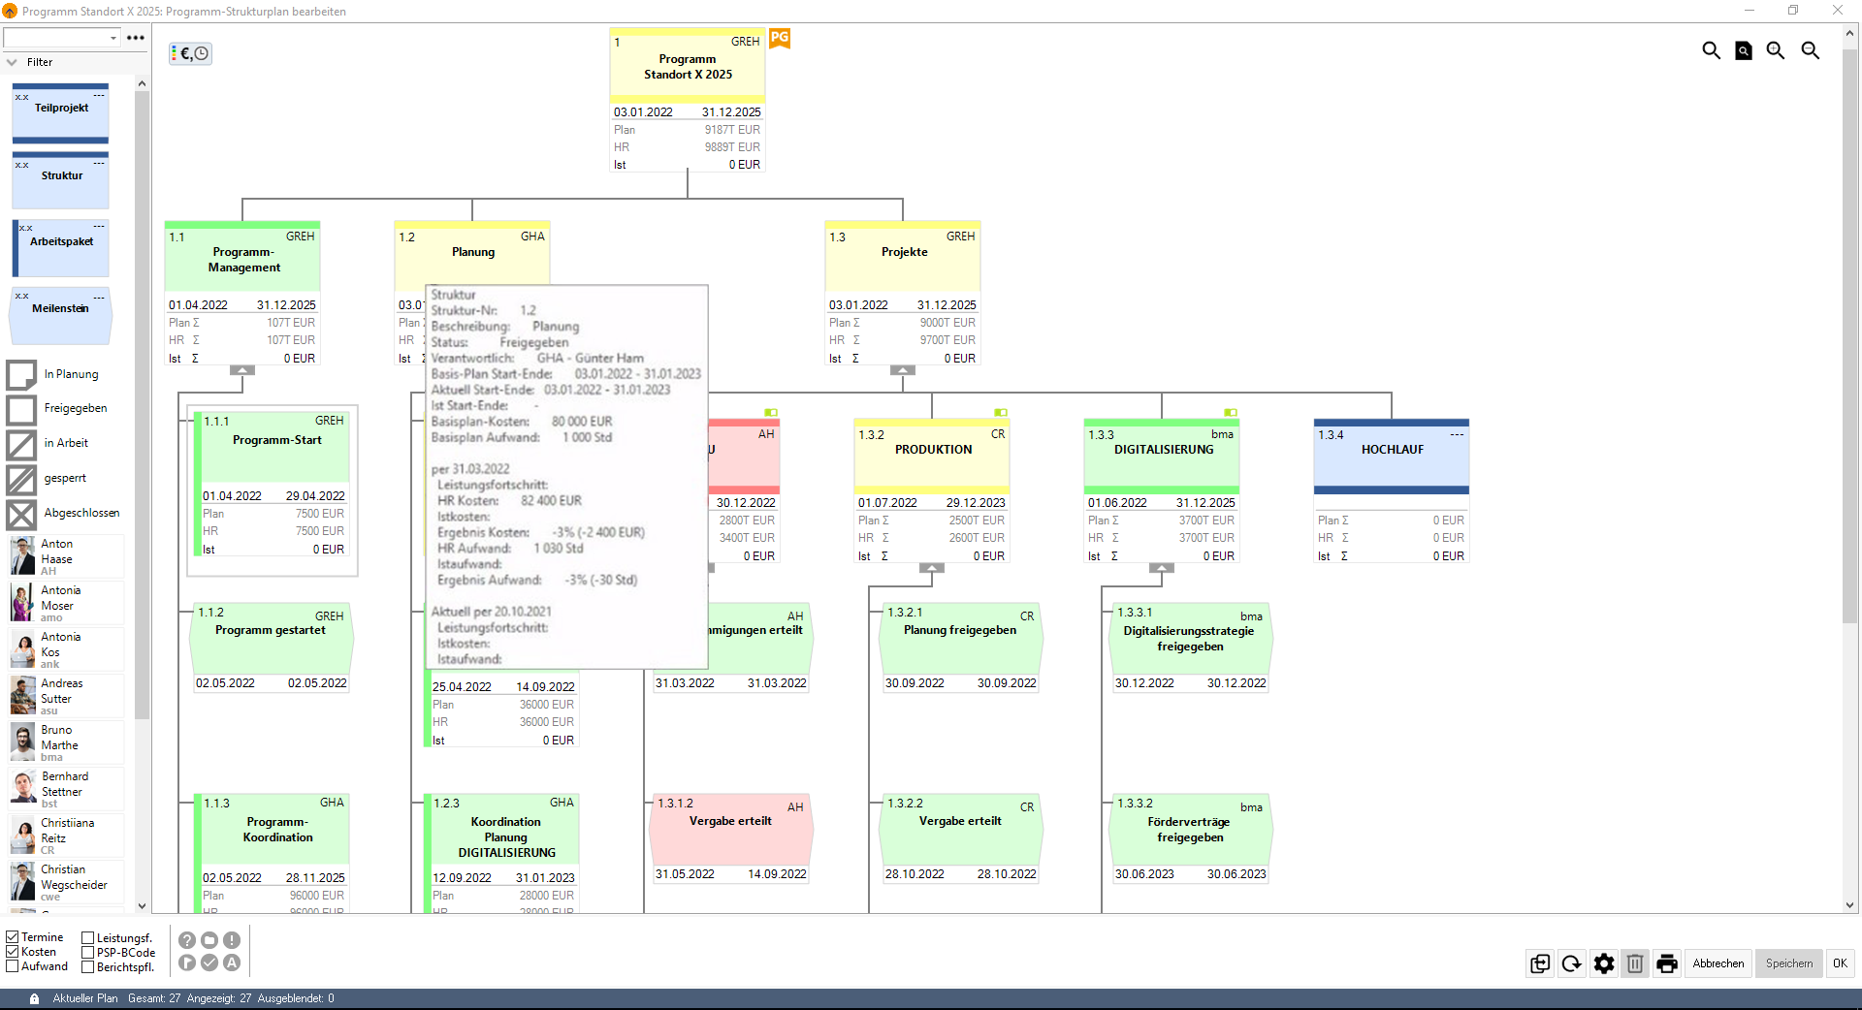Click the magnifier search icon
Image resolution: width=1862 pixels, height=1010 pixels.
click(x=1712, y=50)
